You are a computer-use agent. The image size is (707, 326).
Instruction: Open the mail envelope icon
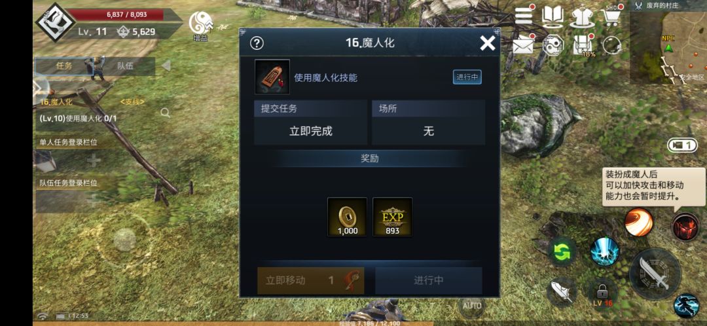point(524,45)
